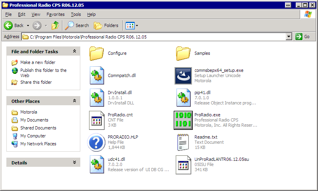
Task: Select the commsbepx64_setup.exe installer icon
Action: pos(183,75)
